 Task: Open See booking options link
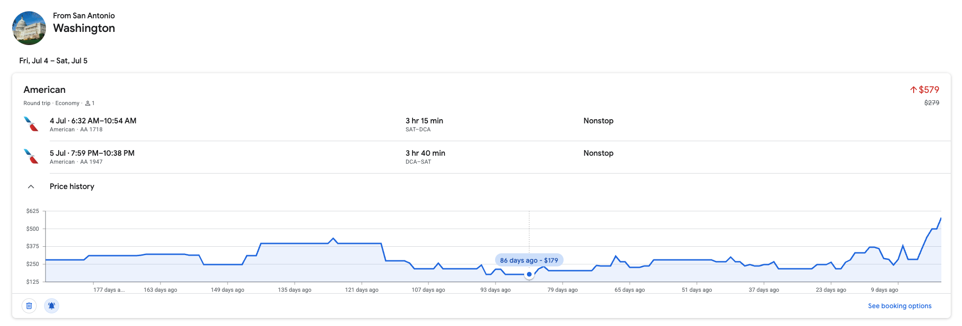pyautogui.click(x=900, y=306)
